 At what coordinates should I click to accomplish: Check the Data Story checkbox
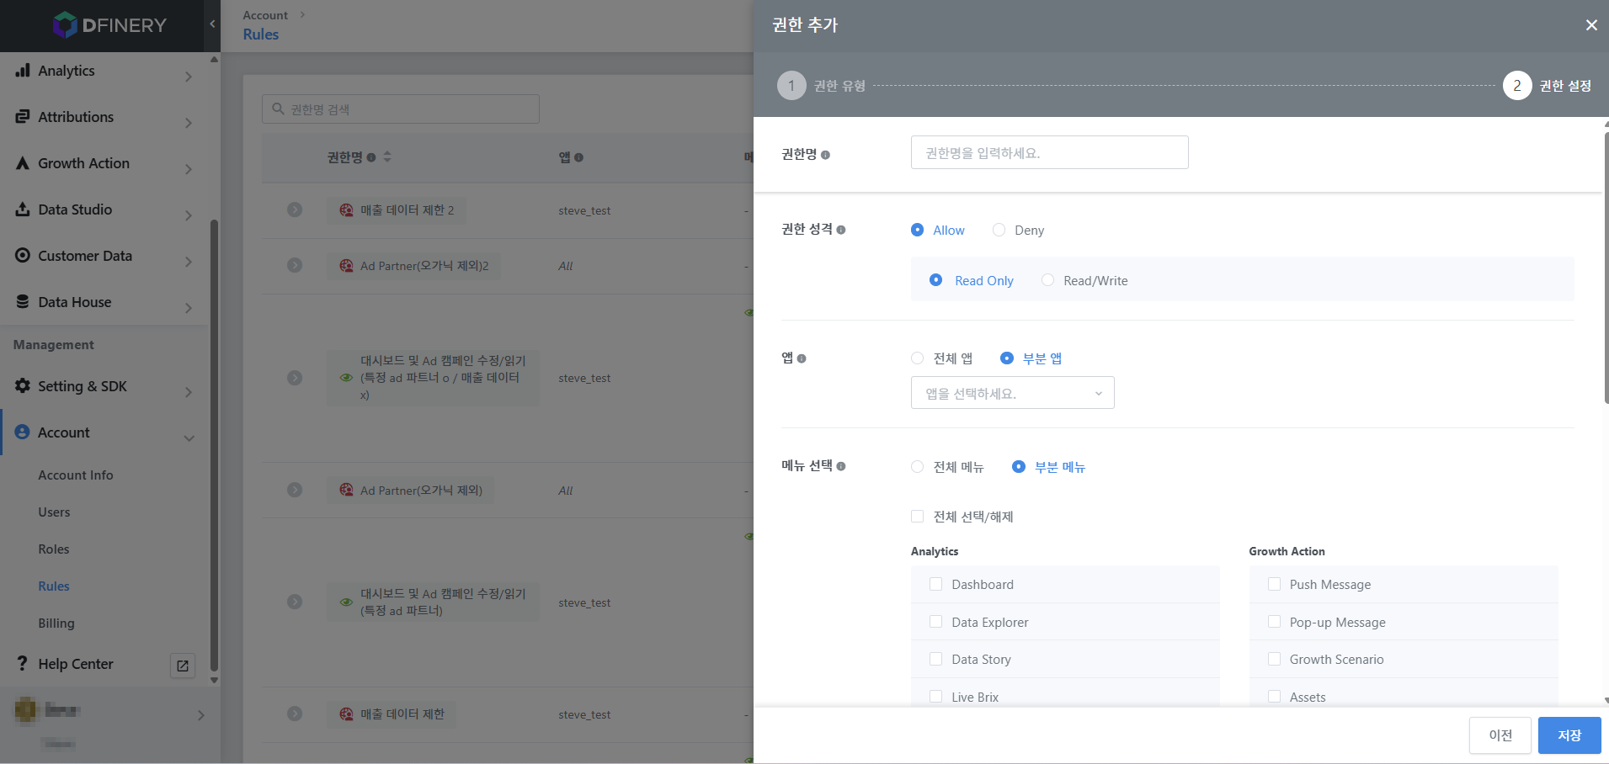(935, 659)
